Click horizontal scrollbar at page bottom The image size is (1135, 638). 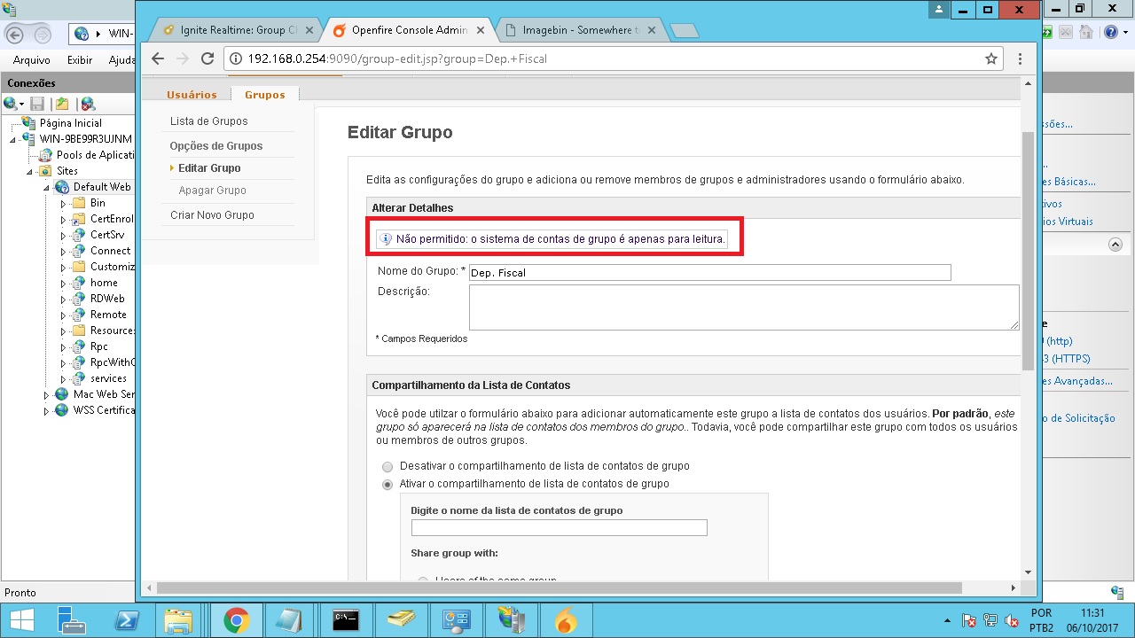click(559, 588)
